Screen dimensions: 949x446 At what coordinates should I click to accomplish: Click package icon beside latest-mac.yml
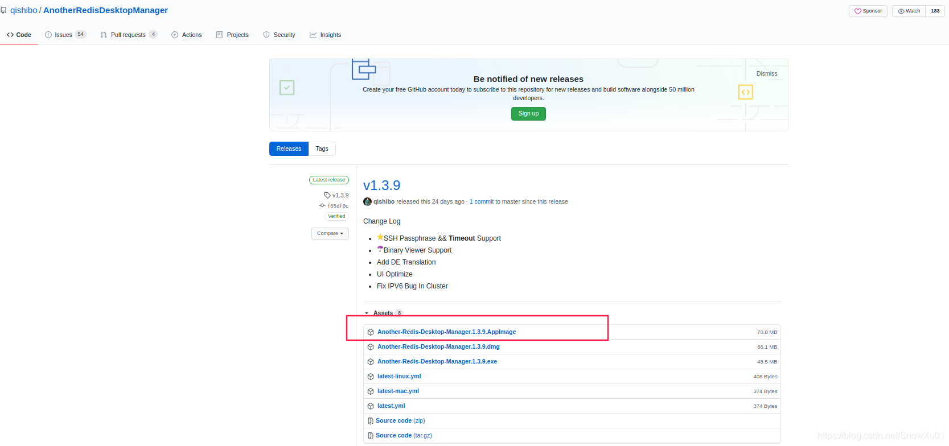[x=371, y=391]
